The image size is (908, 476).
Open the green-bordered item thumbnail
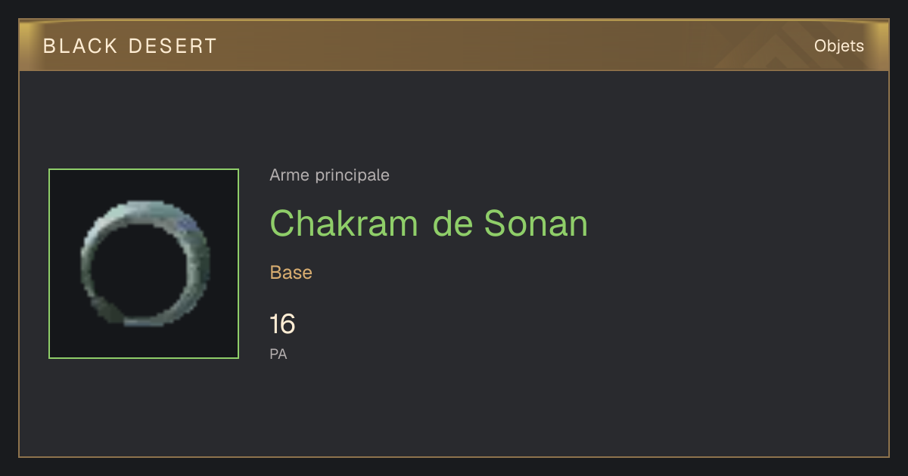pyautogui.click(x=144, y=264)
